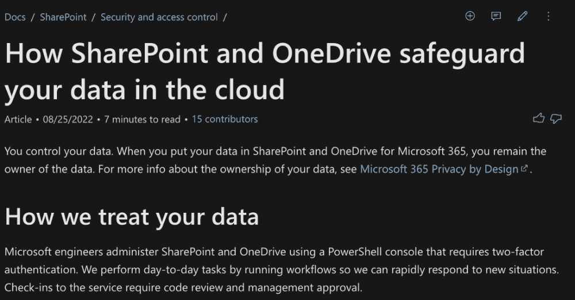
Task: Open the Feedback comment icon
Action: pyautogui.click(x=496, y=17)
